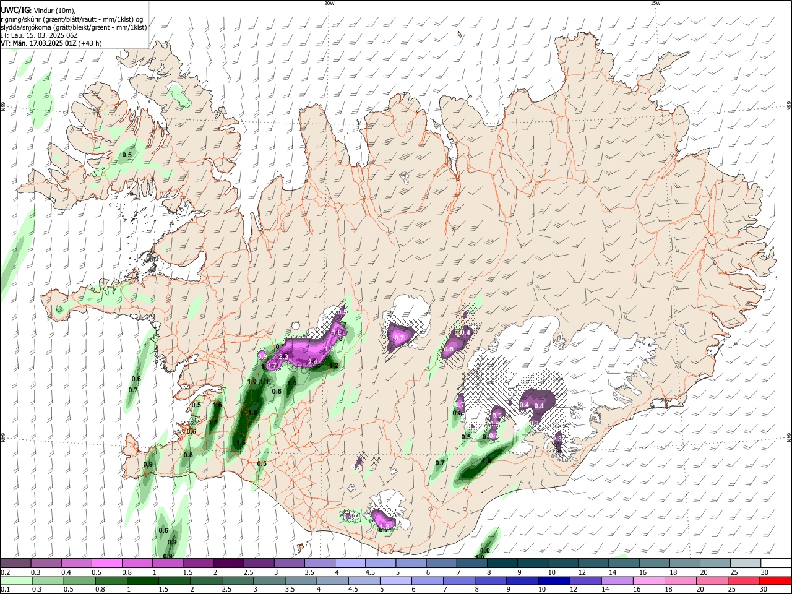Image resolution: width=792 pixels, height=594 pixels.
Task: Click the '15W' longitude label
Action: point(655,3)
